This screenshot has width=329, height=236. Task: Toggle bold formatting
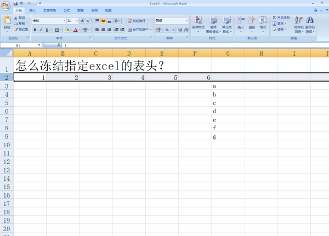[x=35, y=30]
